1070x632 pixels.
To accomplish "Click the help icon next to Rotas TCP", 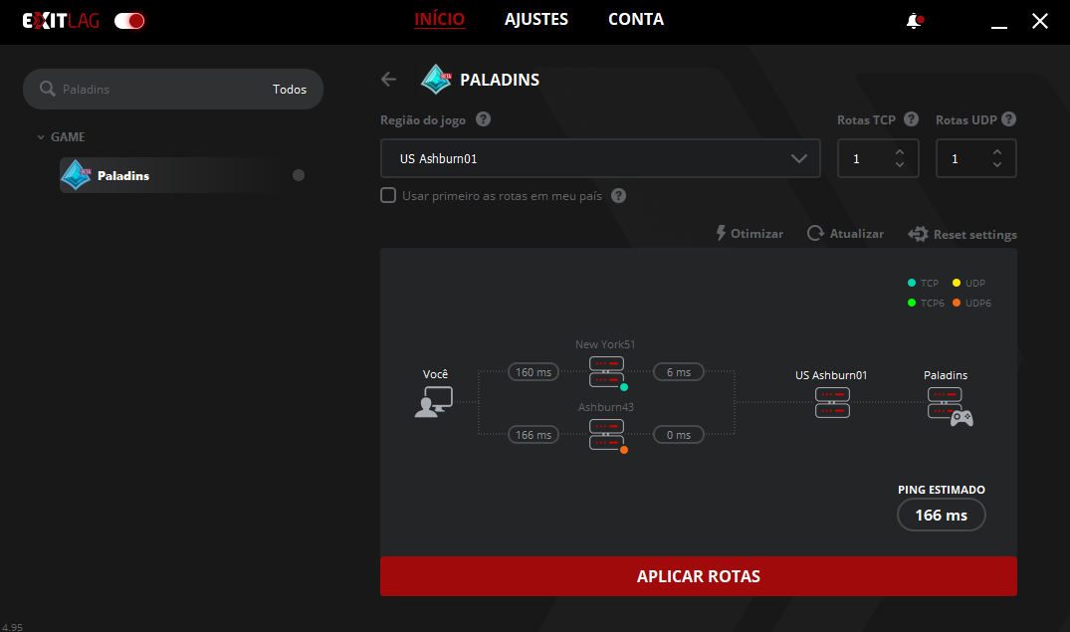I will 911,119.
